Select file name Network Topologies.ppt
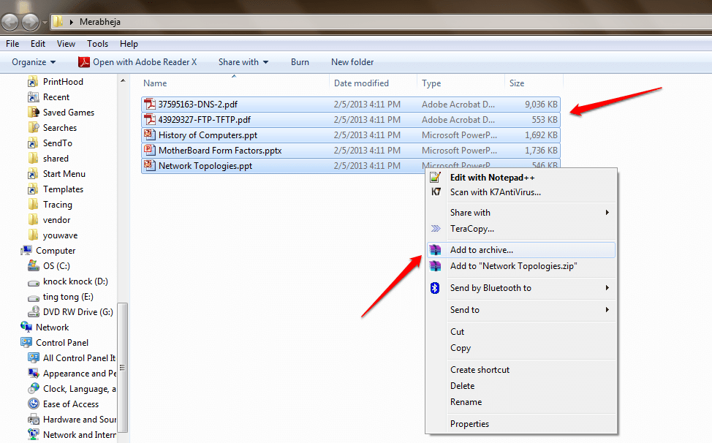Viewport: 712px width, 443px height. (x=205, y=166)
